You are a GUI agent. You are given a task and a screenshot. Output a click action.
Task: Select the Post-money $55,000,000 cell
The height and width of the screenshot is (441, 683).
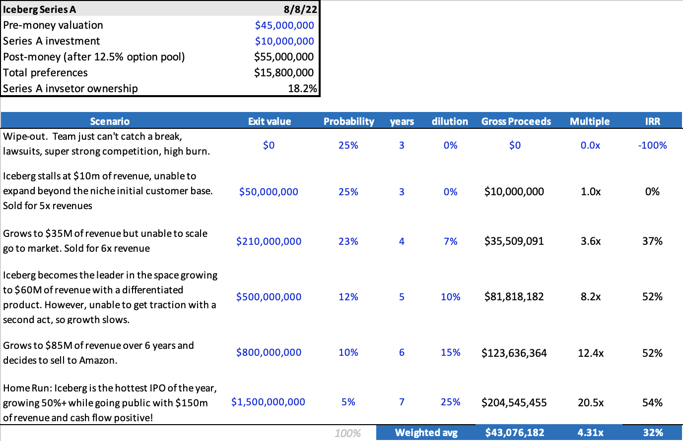(x=283, y=57)
